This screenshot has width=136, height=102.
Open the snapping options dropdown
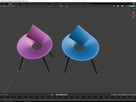[x=63, y=6]
